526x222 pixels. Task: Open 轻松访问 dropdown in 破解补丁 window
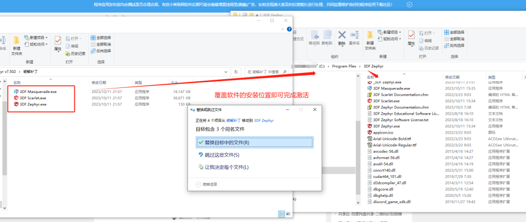(36, 44)
